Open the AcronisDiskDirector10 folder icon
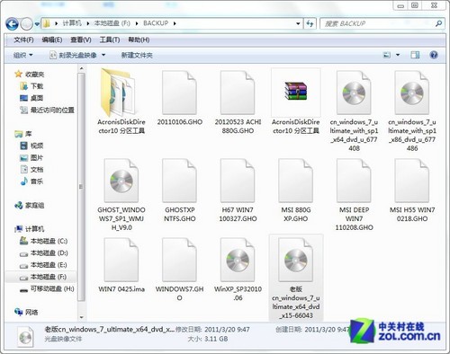The height and width of the screenshot is (354, 450). pyautogui.click(x=118, y=93)
